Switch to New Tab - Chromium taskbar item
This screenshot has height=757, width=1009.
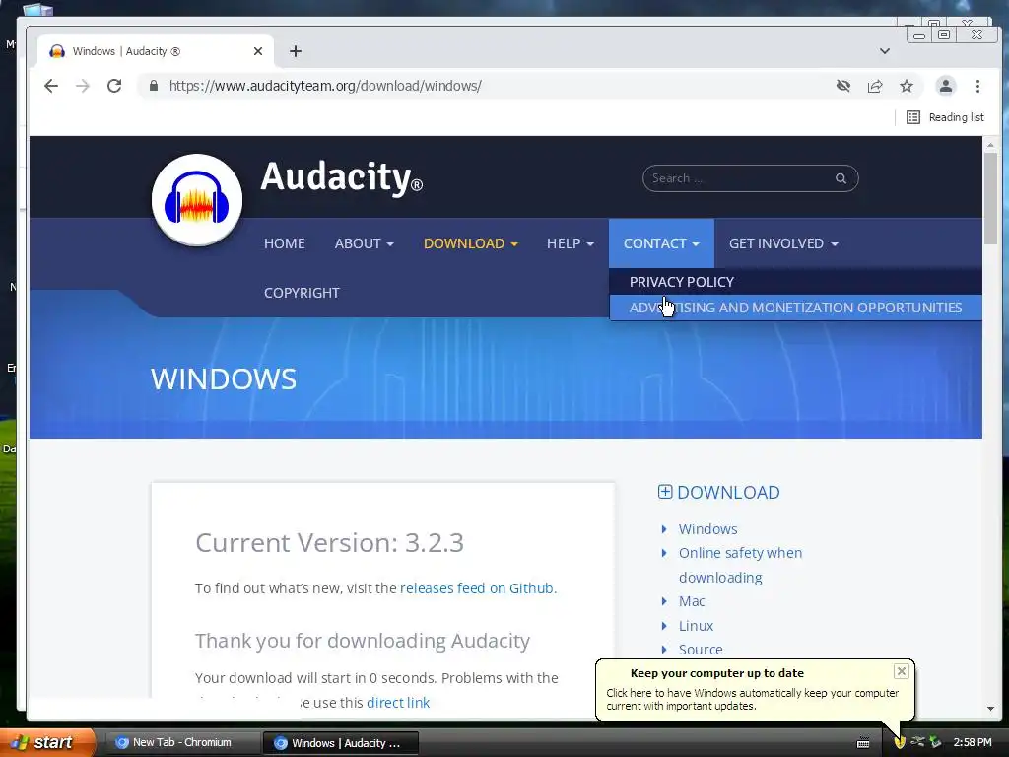[181, 743]
